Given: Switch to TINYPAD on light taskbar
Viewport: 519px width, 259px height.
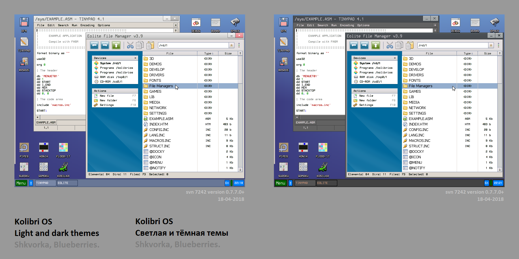Looking at the screenshot, I should (46, 183).
